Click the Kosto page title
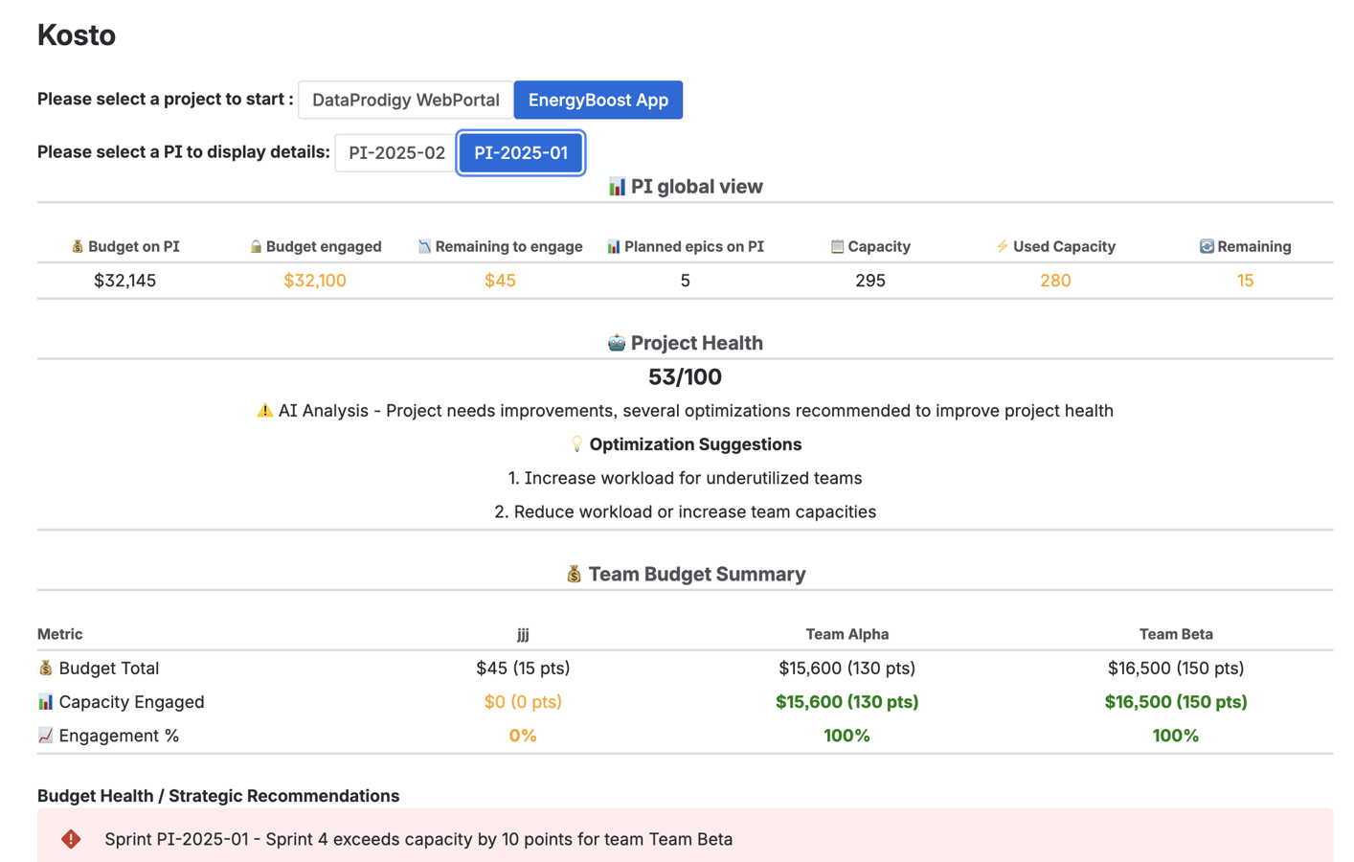This screenshot has width=1354, height=862. click(77, 34)
